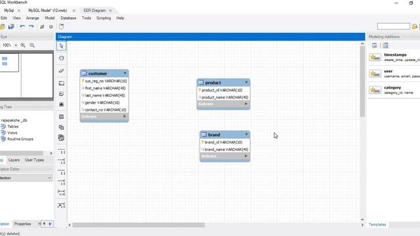
Task: Switch to the MySQL Model (12.mwb) tab
Action: [x=48, y=10]
